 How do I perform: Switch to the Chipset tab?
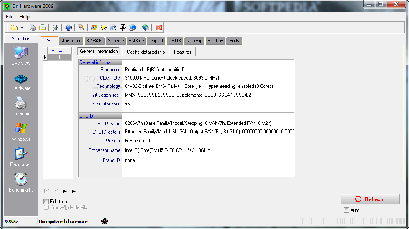(x=156, y=41)
